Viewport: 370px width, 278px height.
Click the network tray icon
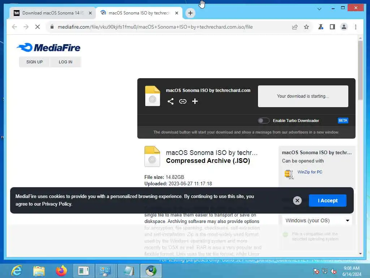[x=325, y=271]
